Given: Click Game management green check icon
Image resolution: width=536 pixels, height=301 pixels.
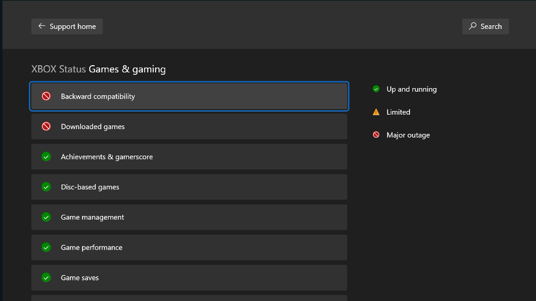Looking at the screenshot, I should click(x=46, y=217).
